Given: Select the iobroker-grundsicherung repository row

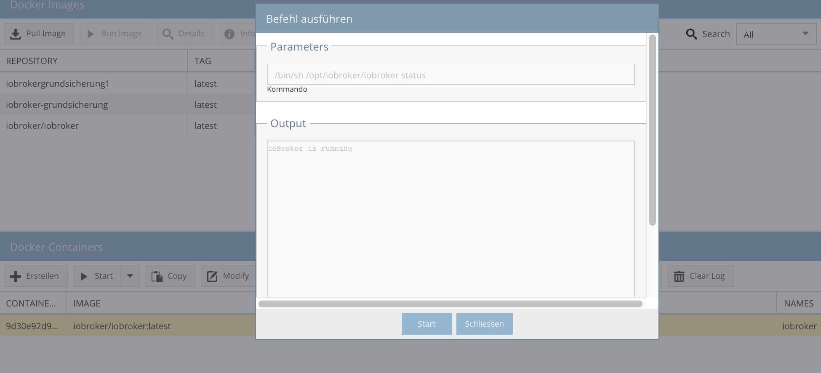Looking at the screenshot, I should pyautogui.click(x=128, y=104).
